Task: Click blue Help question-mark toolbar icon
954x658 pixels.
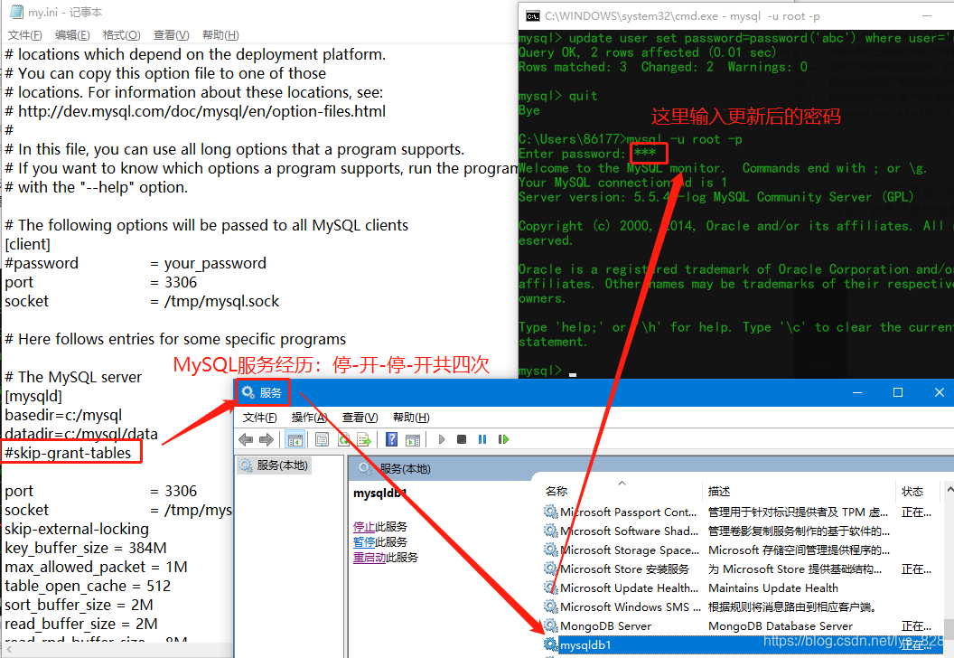Action: click(392, 439)
